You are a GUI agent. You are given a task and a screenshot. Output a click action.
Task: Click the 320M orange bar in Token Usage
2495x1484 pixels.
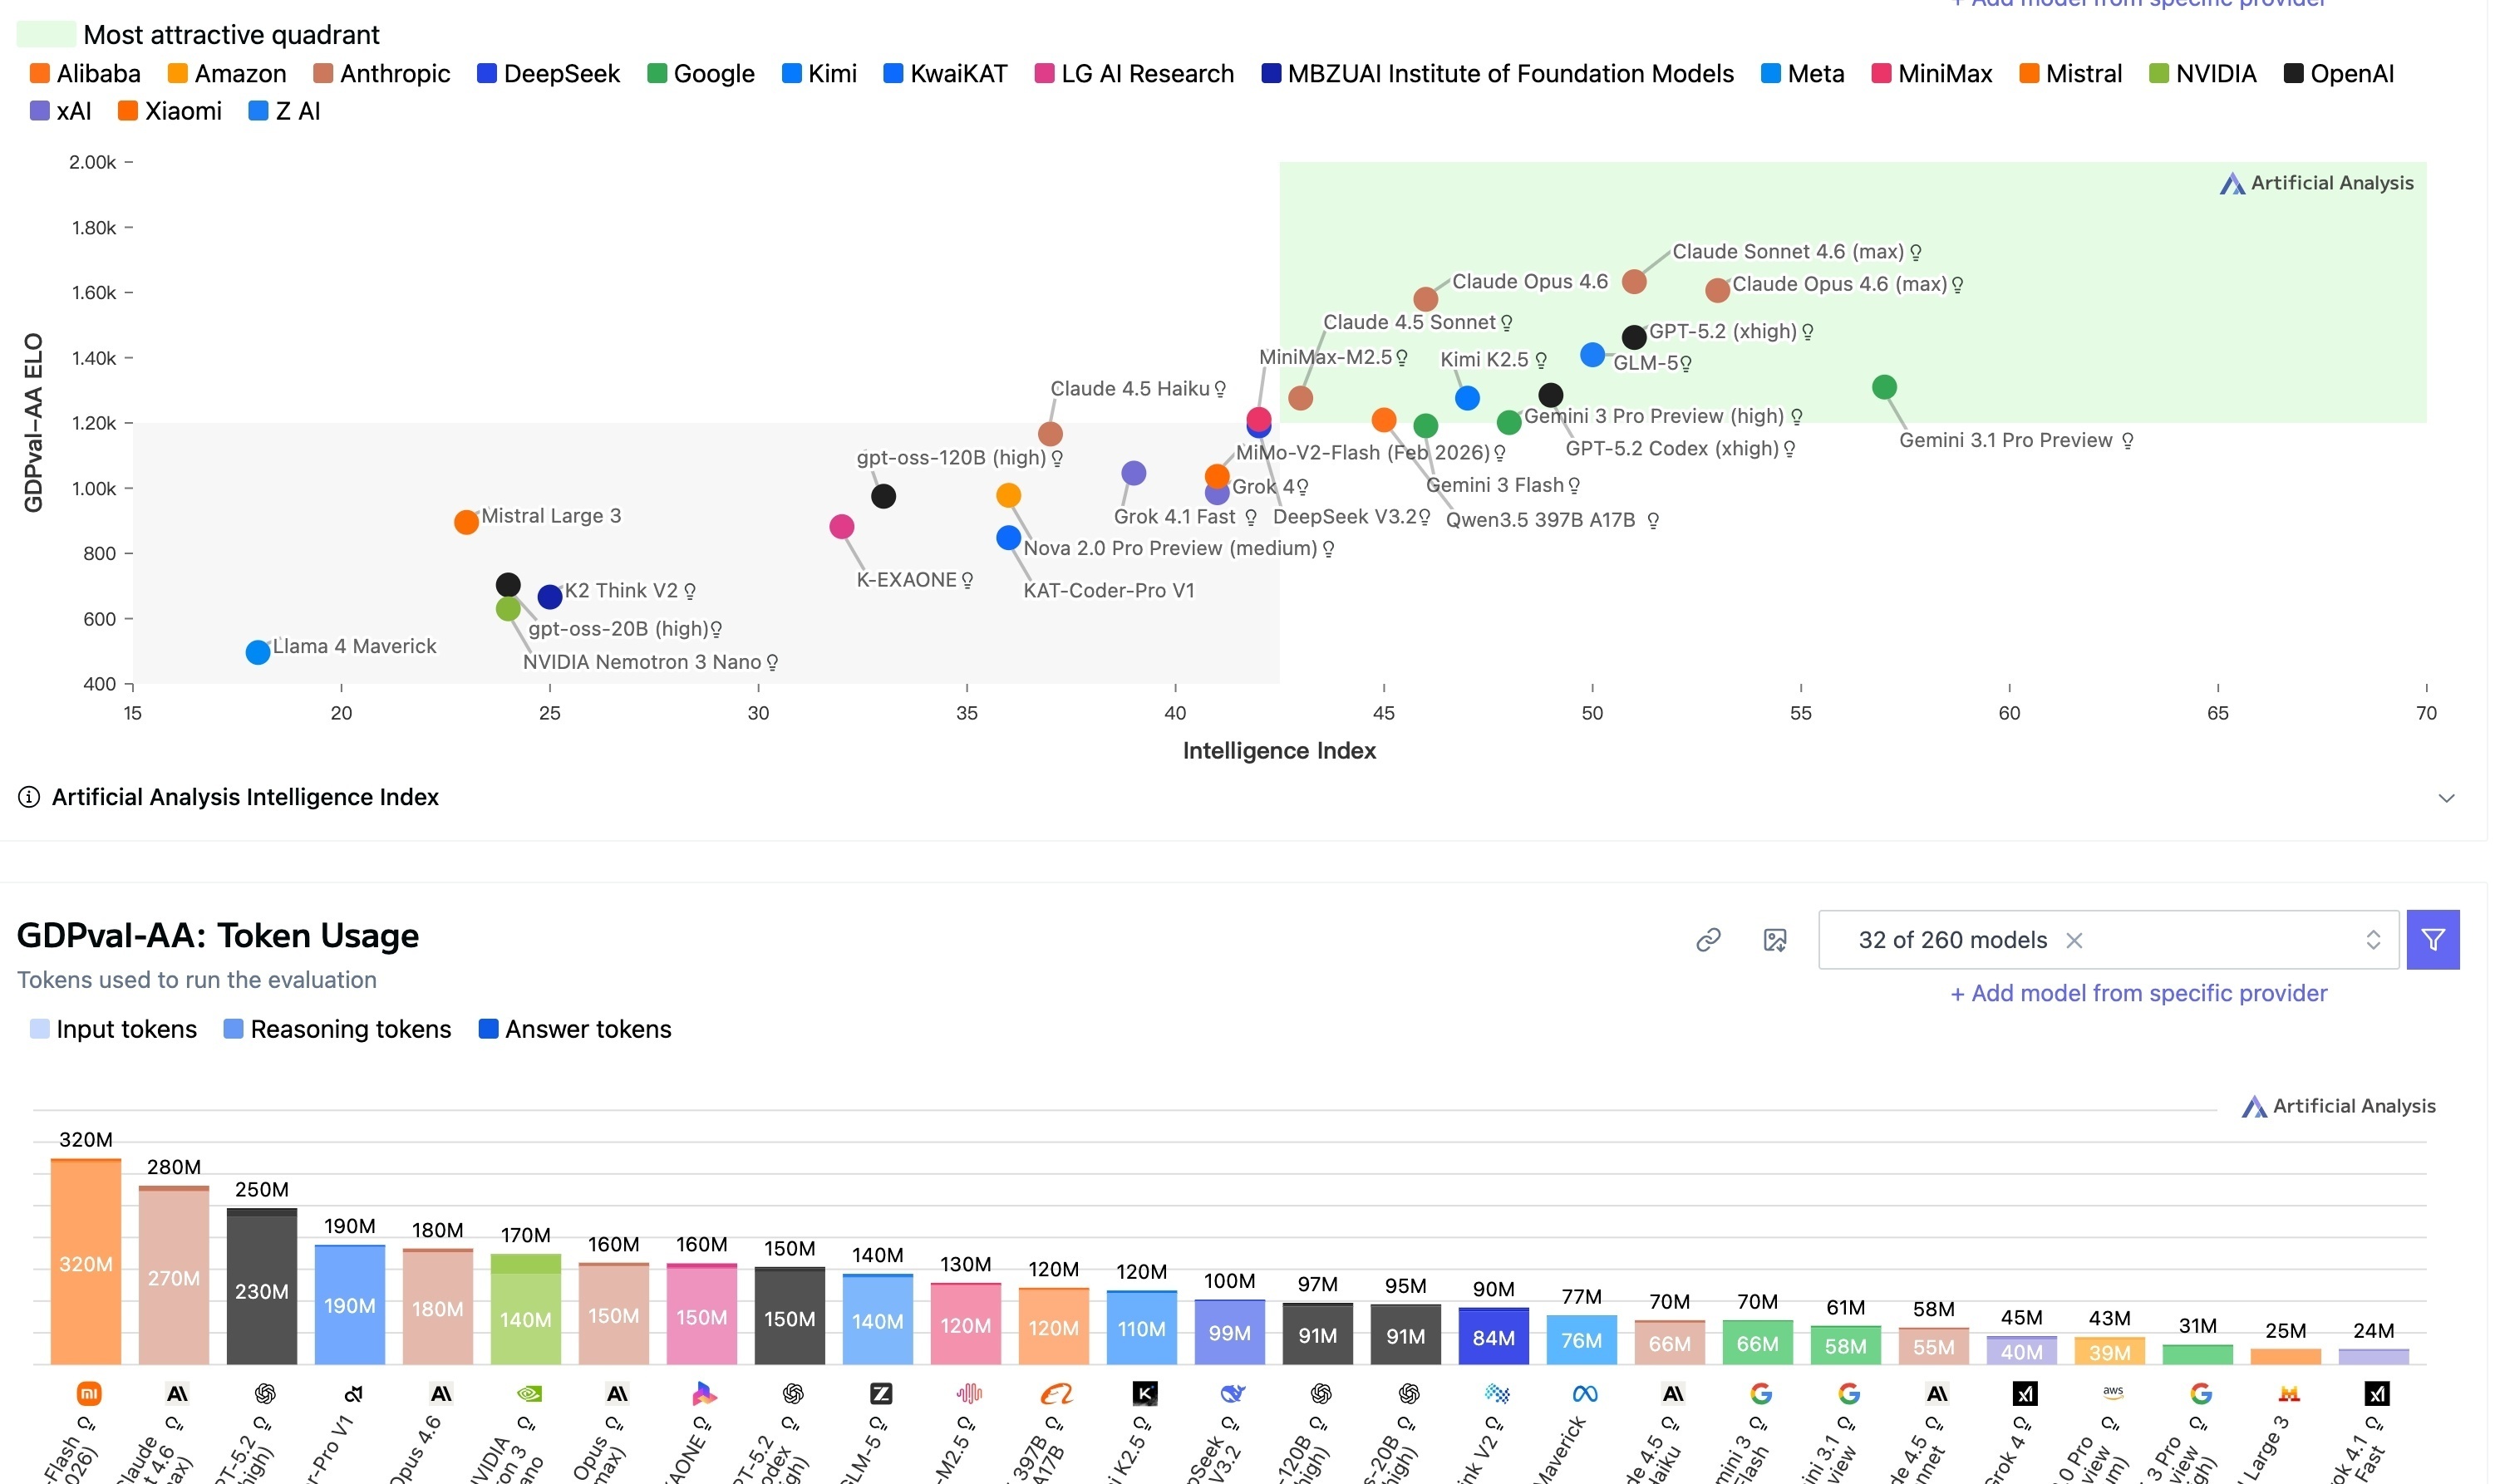click(86, 1262)
